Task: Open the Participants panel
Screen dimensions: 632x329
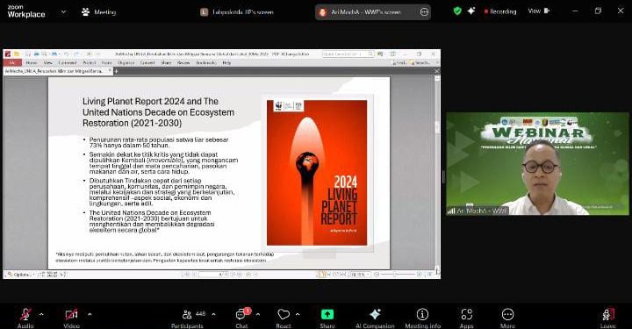Action: point(187,318)
